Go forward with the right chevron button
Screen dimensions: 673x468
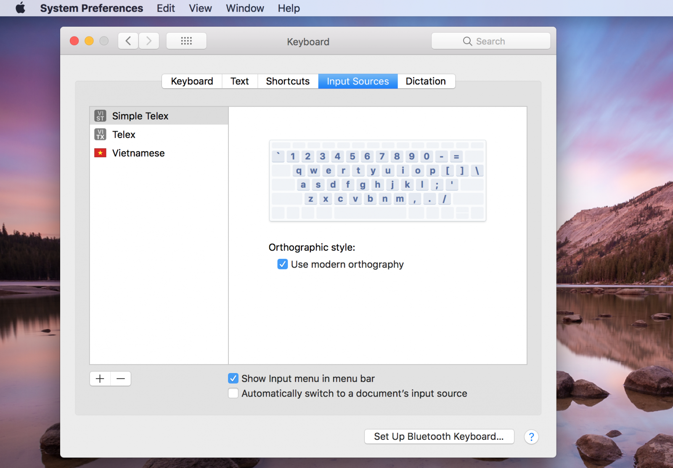coord(149,41)
